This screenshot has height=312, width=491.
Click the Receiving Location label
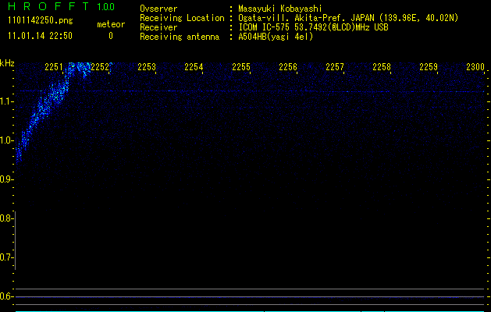coord(182,18)
